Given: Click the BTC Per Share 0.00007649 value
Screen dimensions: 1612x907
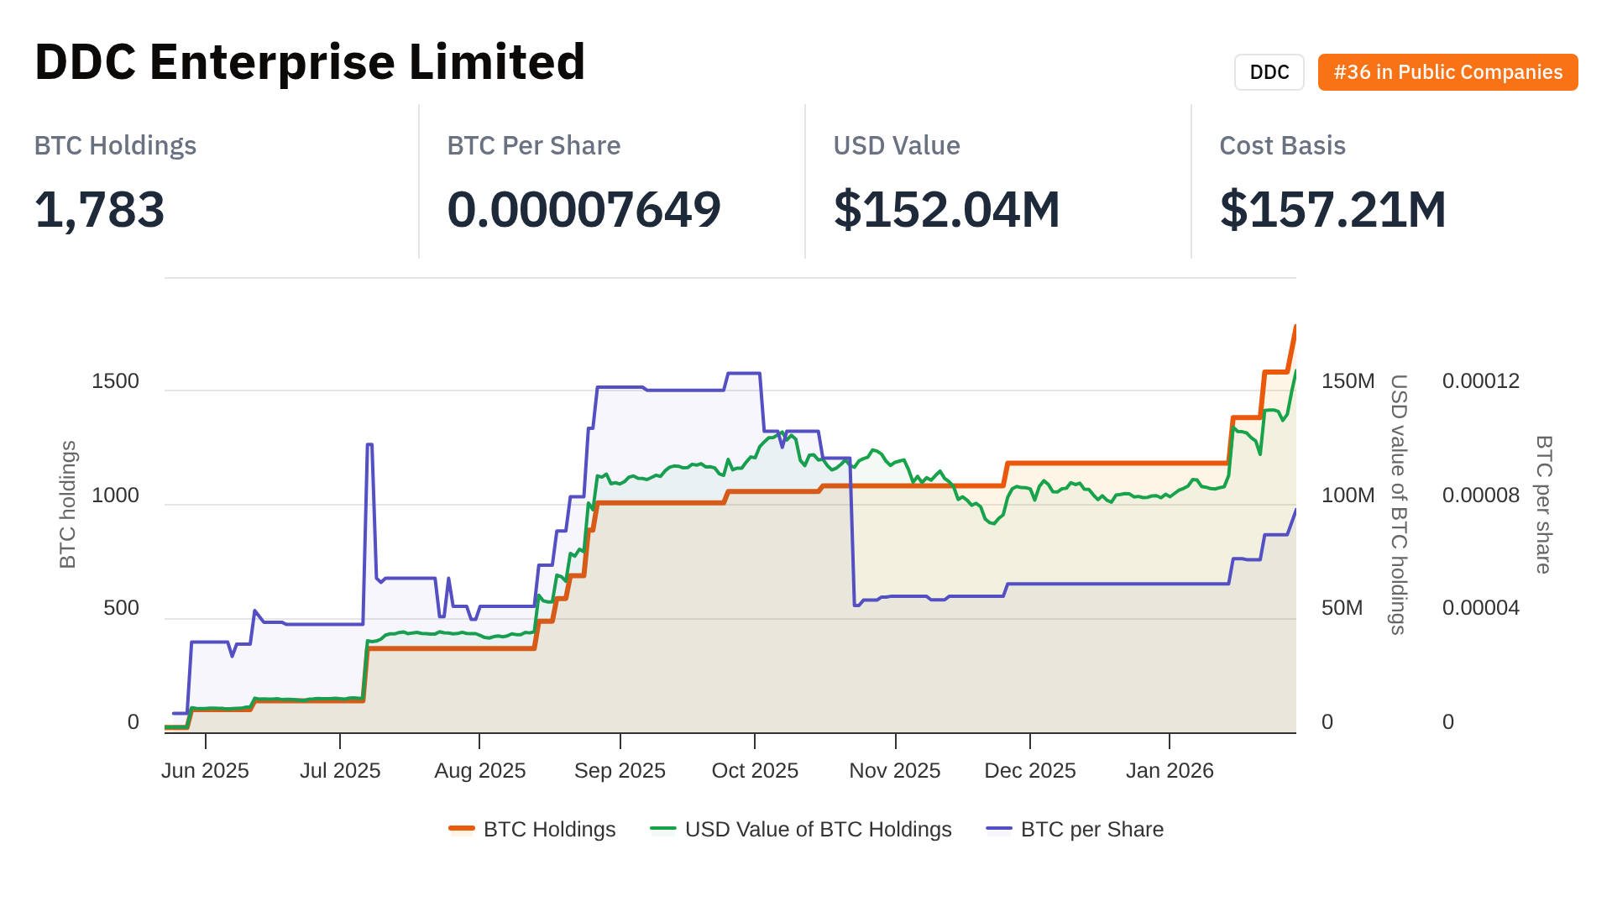Looking at the screenshot, I should 584,209.
